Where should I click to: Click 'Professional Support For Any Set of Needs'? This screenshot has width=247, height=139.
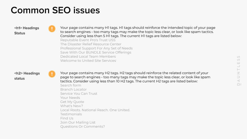pyautogui.click(x=96, y=48)
